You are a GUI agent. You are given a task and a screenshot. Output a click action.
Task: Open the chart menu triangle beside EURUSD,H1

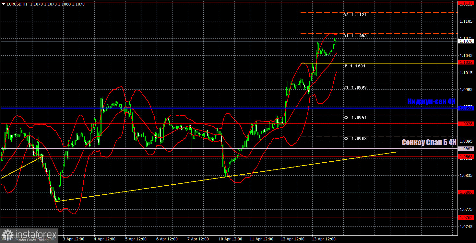click(x=3, y=4)
